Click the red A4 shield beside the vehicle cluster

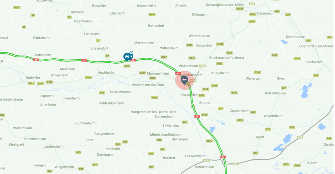[133, 60]
